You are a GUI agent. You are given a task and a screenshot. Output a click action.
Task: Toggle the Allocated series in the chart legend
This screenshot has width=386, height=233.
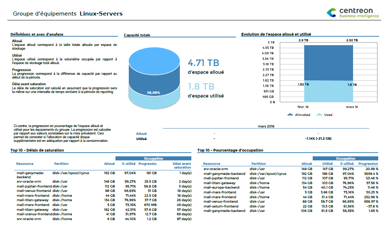pyautogui.click(x=300, y=114)
